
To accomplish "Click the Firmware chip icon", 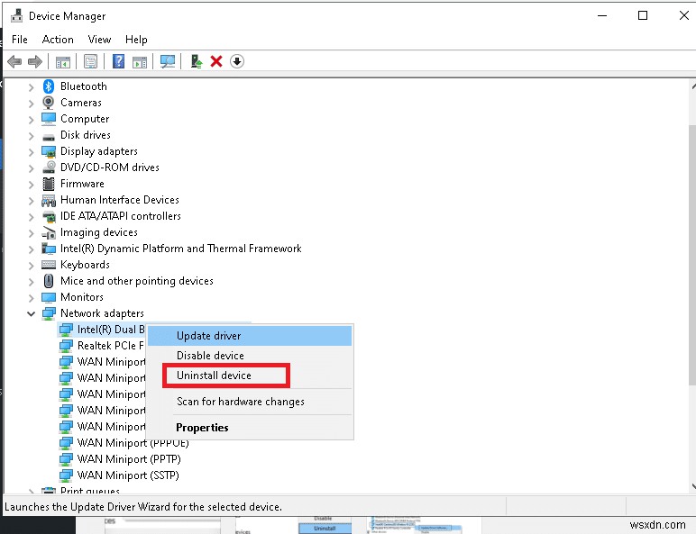I will [49, 184].
